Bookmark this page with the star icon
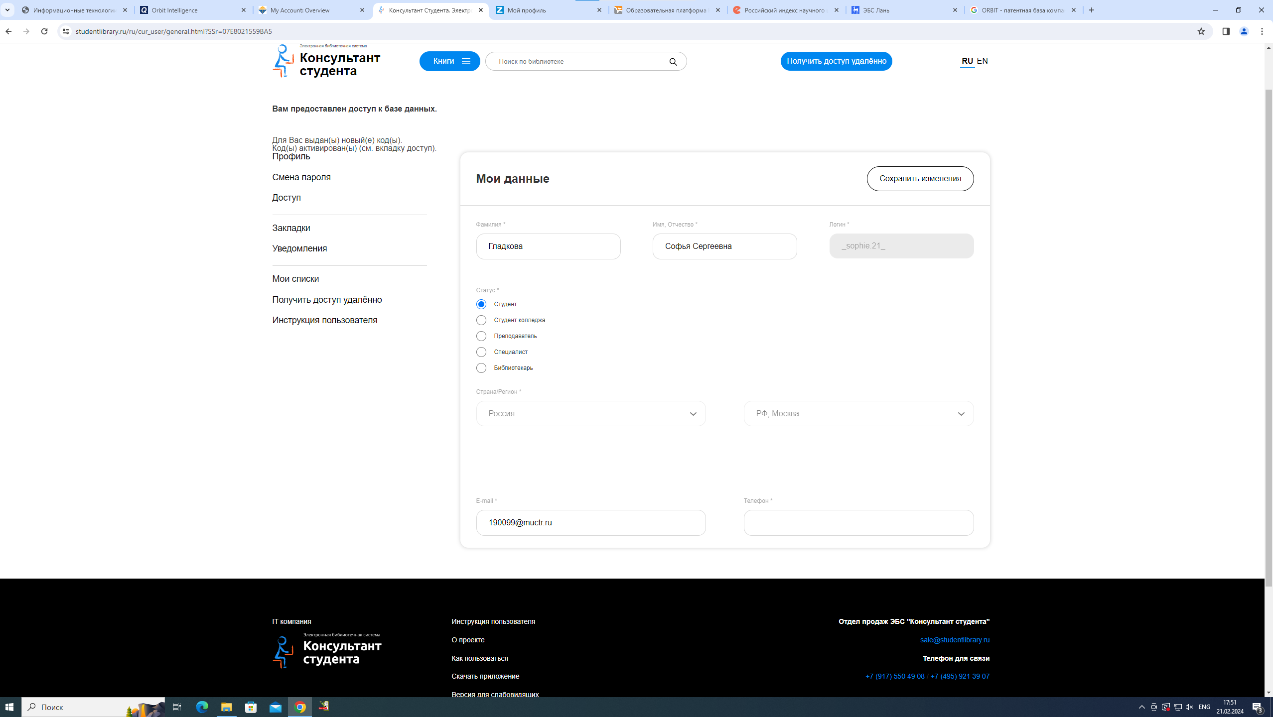 (x=1201, y=31)
